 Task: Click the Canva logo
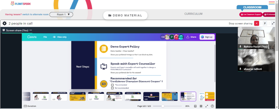(x=32, y=37)
